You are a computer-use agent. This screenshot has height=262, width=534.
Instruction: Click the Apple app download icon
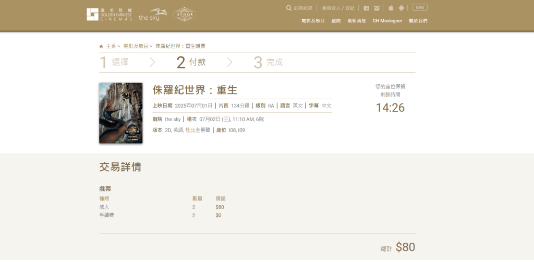391,8
